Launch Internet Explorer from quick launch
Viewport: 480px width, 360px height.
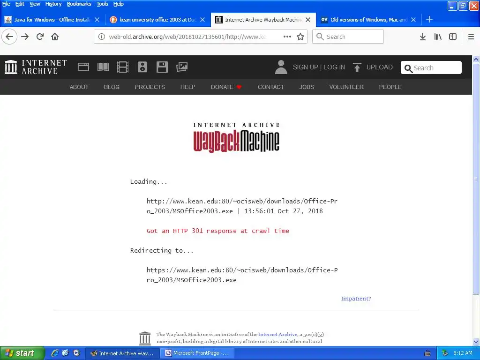54,353
